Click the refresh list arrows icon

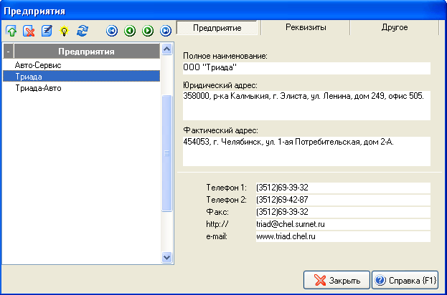tap(82, 31)
